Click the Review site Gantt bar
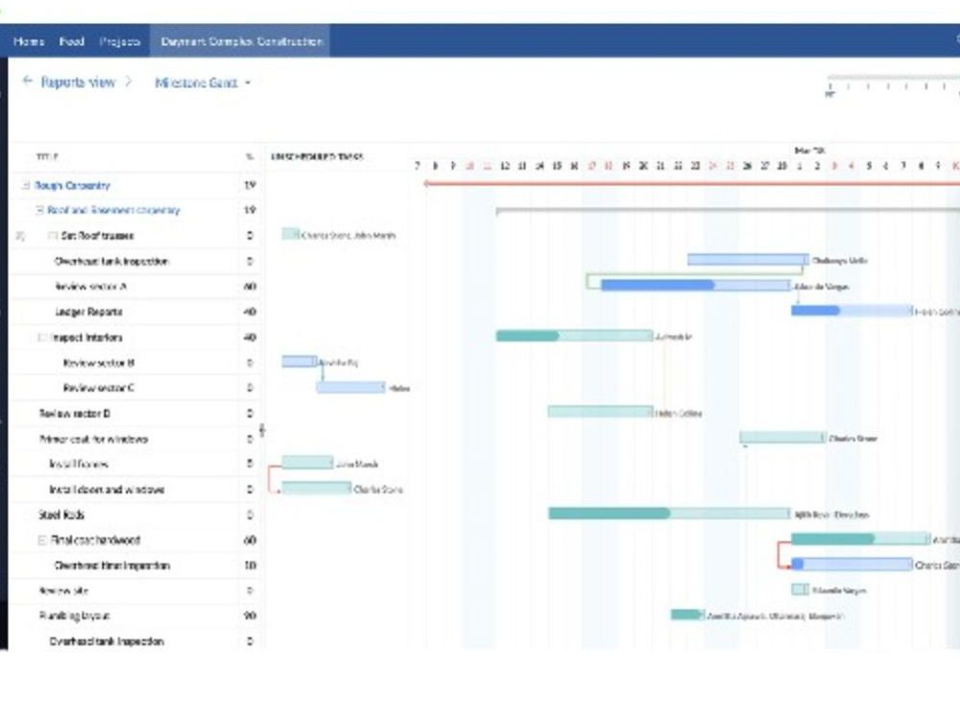The height and width of the screenshot is (720, 960). tap(800, 589)
